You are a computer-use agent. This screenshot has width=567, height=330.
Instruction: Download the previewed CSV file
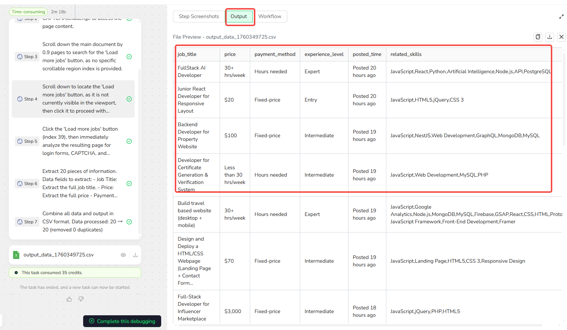click(550, 37)
